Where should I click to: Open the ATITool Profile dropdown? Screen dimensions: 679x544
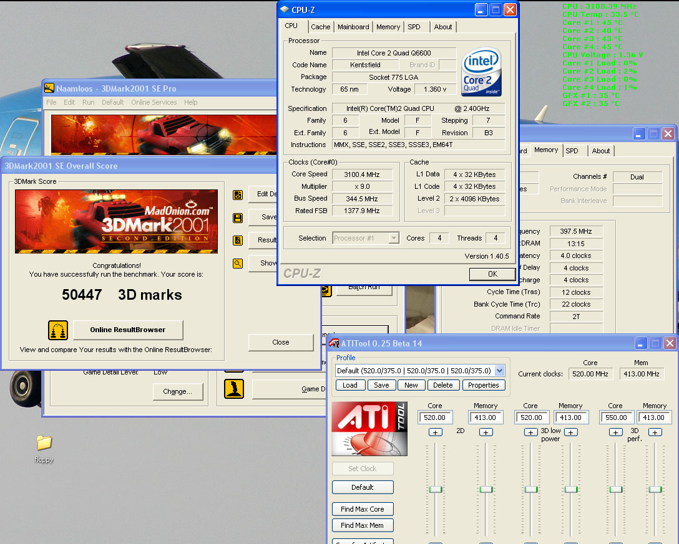499,371
